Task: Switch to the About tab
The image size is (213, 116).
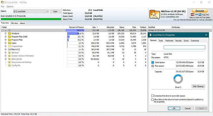Action: pos(22,23)
